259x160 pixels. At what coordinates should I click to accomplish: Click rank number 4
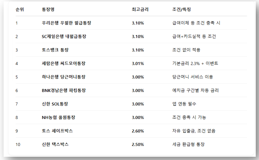click(x=17, y=64)
